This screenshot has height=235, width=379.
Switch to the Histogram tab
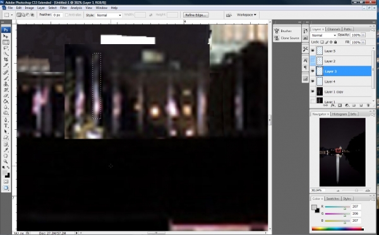pos(340,114)
